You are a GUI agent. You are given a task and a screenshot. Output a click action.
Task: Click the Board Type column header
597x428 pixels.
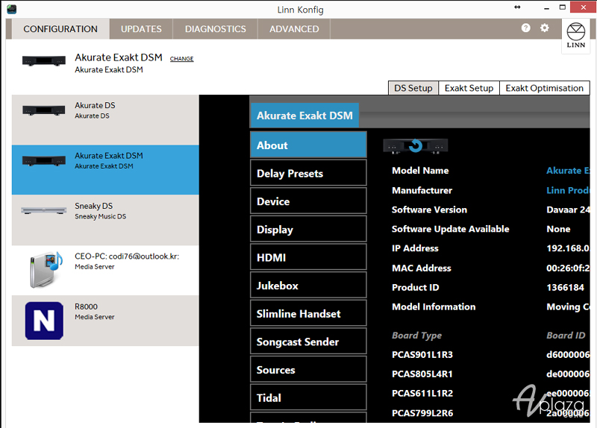417,336
